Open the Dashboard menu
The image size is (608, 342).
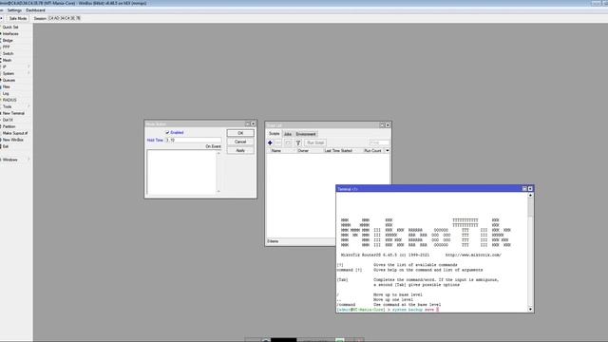point(35,10)
